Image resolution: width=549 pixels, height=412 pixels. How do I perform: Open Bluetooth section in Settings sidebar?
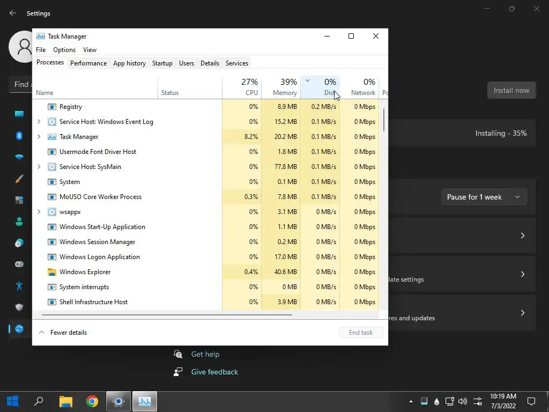click(19, 136)
